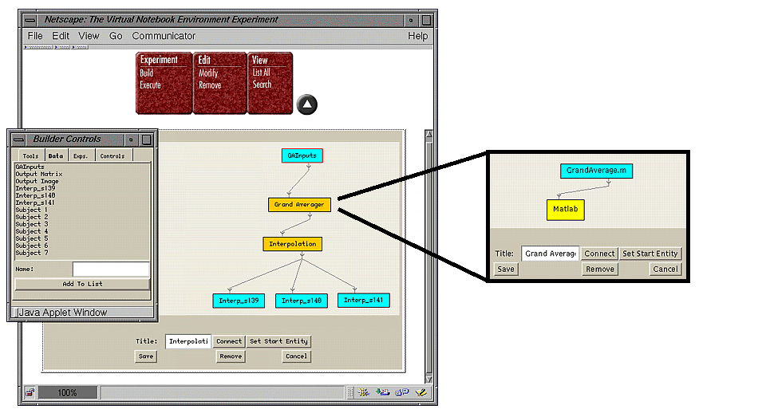Open Navigator from the status bar component icons
766x413 pixels.
click(x=364, y=392)
